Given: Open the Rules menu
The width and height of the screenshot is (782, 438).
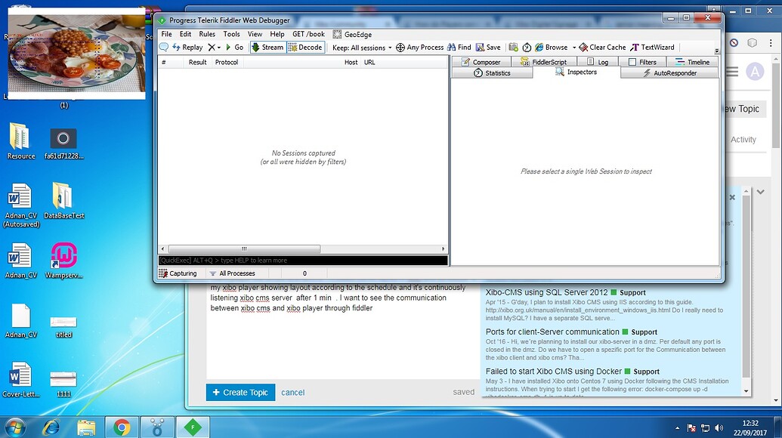Looking at the screenshot, I should [x=207, y=35].
